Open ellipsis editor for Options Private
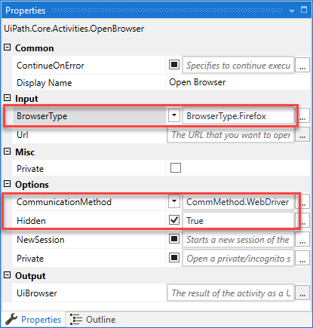The height and width of the screenshot is (328, 313). 302,259
